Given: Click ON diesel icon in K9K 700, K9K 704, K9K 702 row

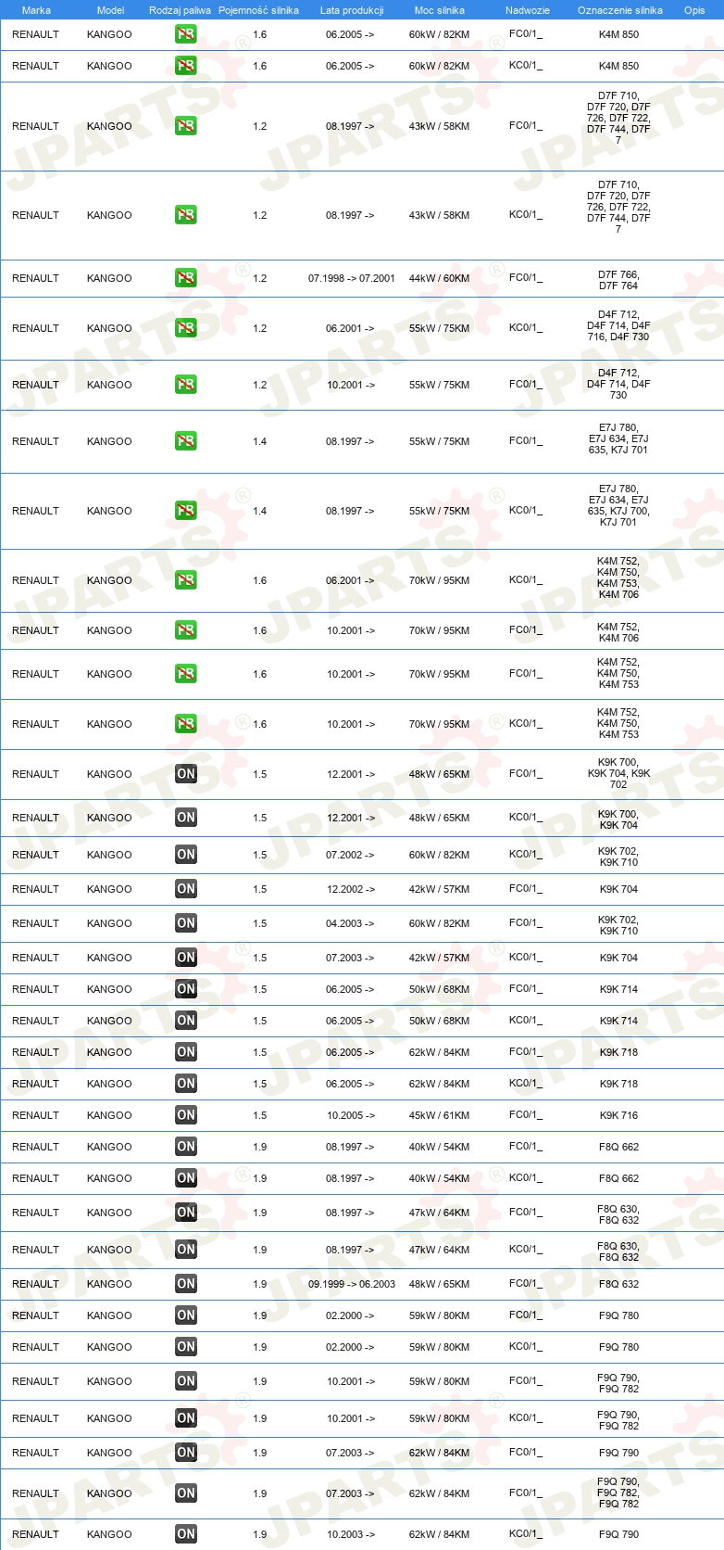Looking at the screenshot, I should click(186, 774).
